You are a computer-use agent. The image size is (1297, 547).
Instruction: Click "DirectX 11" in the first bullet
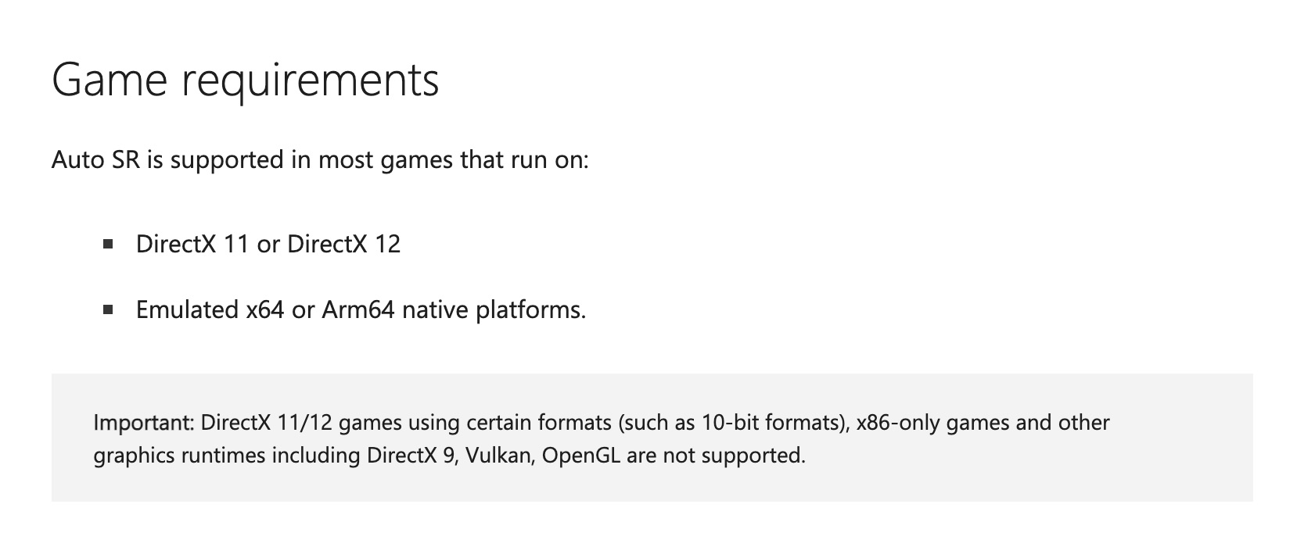(x=192, y=245)
